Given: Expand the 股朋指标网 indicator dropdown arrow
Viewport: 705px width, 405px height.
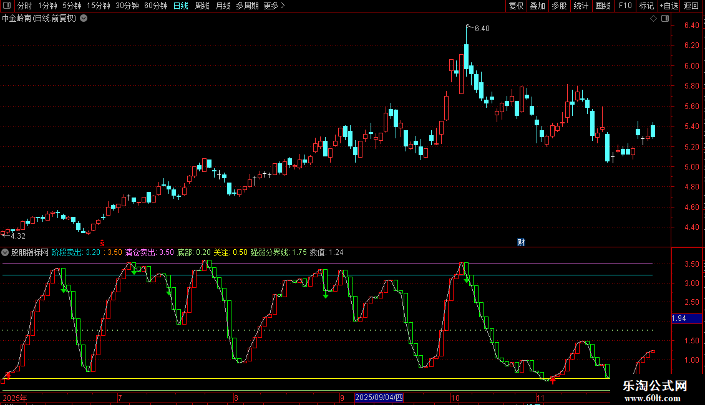Looking at the screenshot, I should coord(6,253).
